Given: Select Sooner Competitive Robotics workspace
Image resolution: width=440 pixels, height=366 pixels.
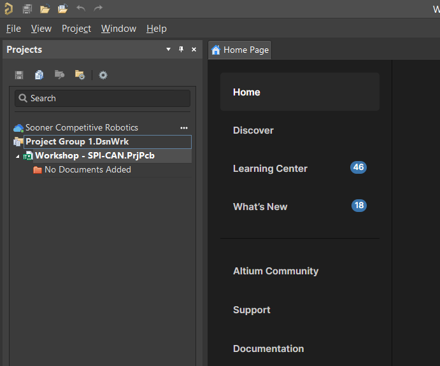Looking at the screenshot, I should coord(82,127).
